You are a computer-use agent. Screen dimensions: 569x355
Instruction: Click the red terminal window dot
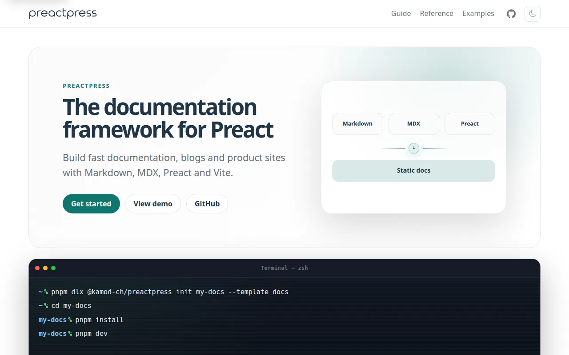(37, 268)
